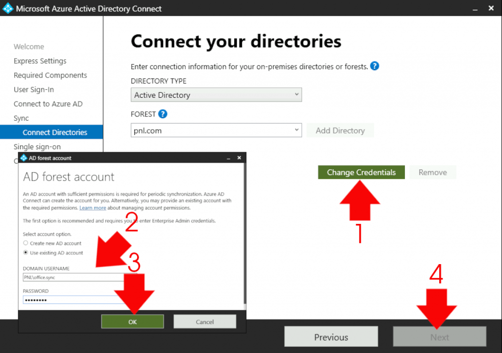The width and height of the screenshot is (502, 353).
Task: Click the Azure AD Connect logo in title bar
Action: click(8, 8)
